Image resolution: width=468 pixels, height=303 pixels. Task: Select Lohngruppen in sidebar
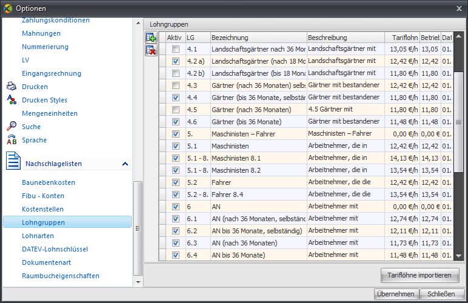[67, 222]
